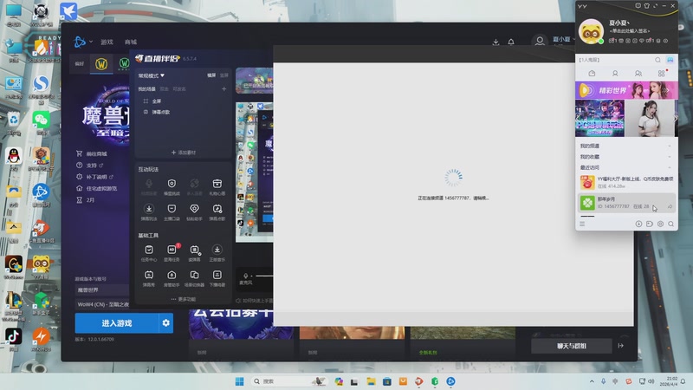Open the TikTok desktop shortcut
The height and width of the screenshot is (390, 693).
13,339
